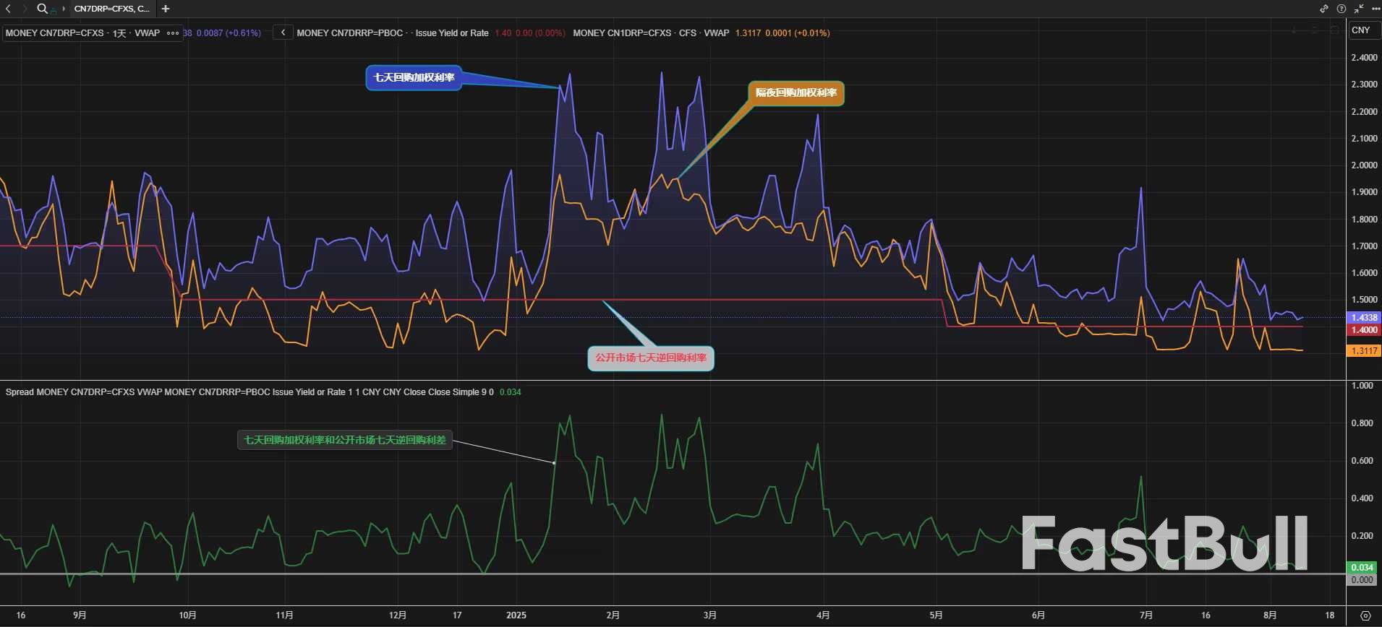Select the orange 隔夜回购加权利率 callout
Viewport: 1382px width, 627px height.
[795, 93]
